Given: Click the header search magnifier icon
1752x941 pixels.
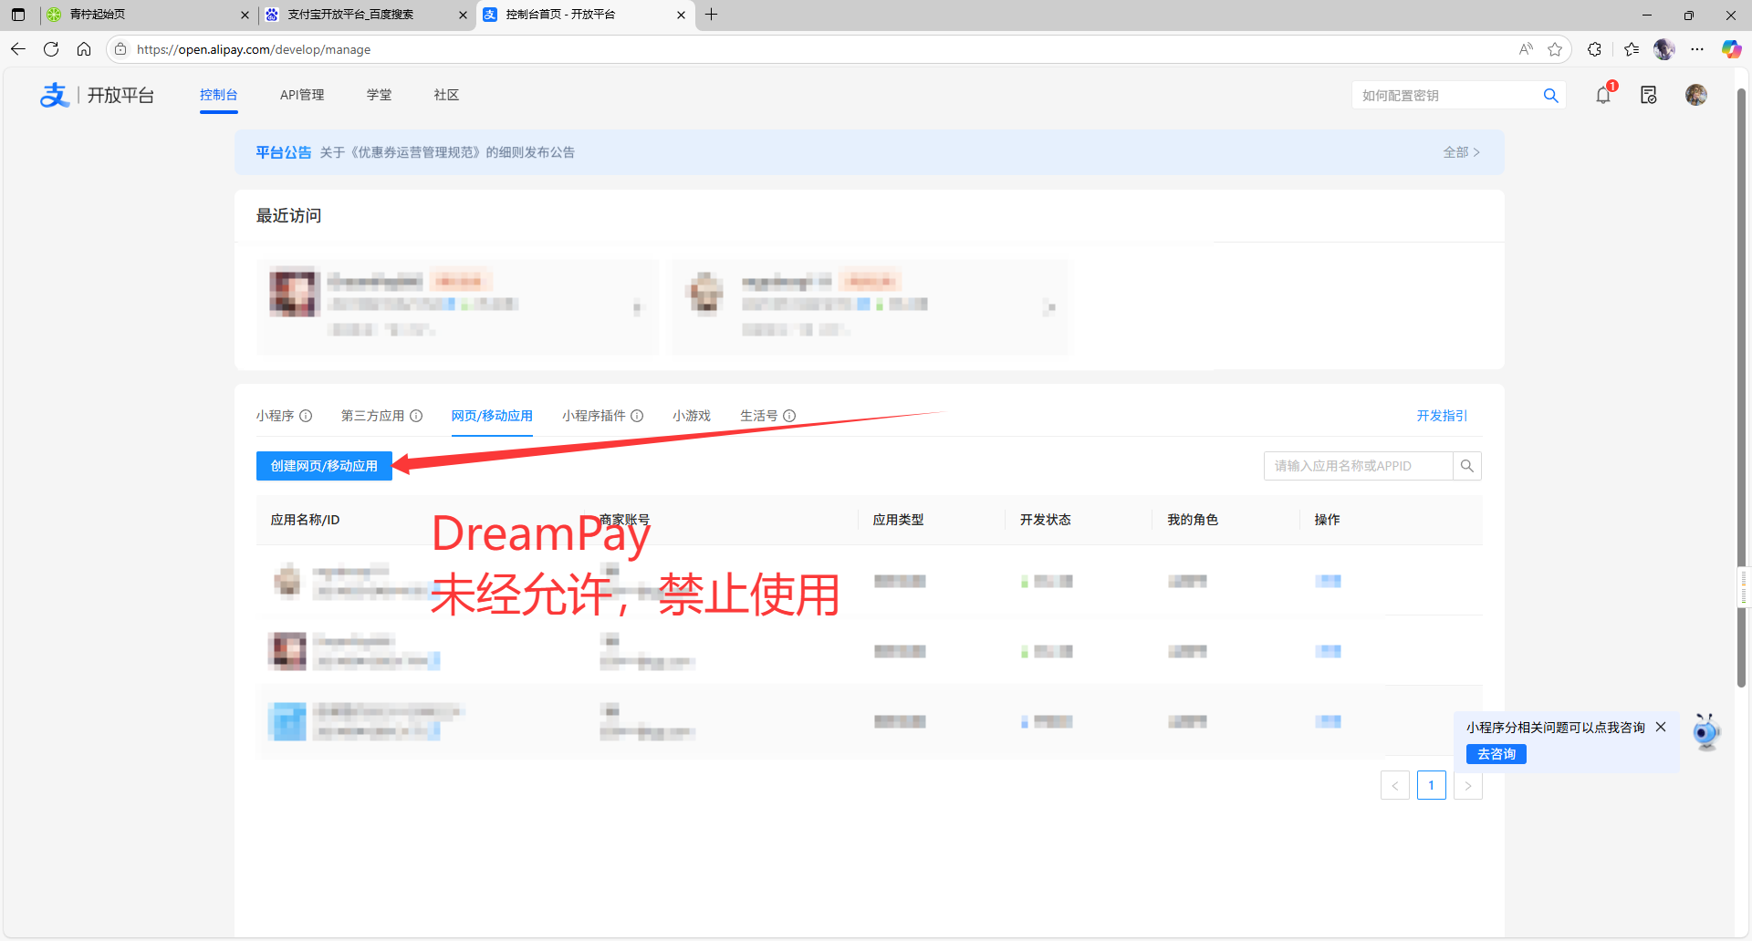Looking at the screenshot, I should [1550, 96].
